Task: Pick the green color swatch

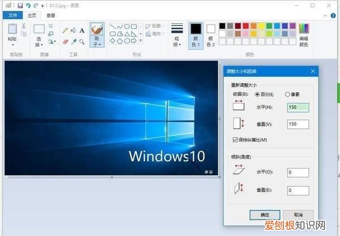Action: click(269, 26)
